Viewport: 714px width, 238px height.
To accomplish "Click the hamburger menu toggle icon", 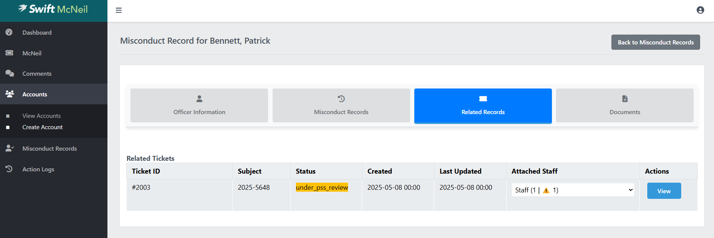I will pos(118,10).
